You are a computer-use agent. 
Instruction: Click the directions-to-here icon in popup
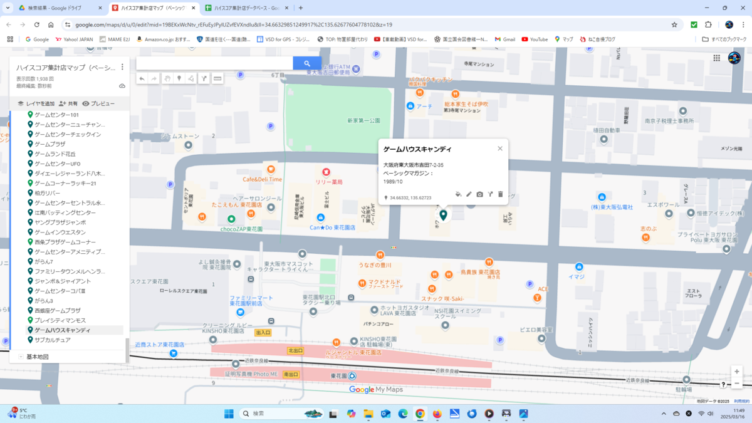pos(490,194)
